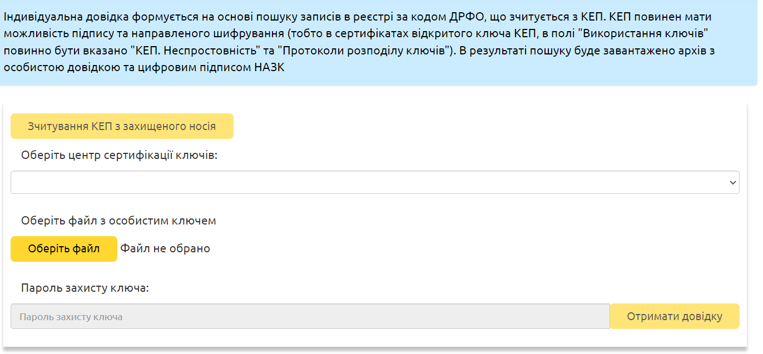The height and width of the screenshot is (354, 763).
Task: Click the "Оберіть центр сертифікації ключів:" label
Action: (119, 155)
